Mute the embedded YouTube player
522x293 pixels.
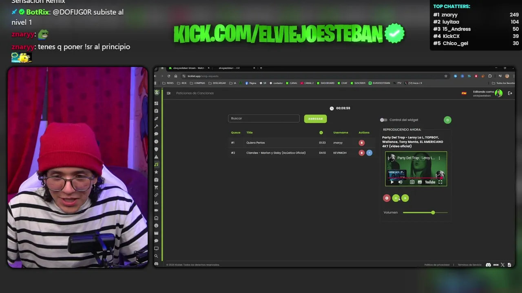coord(400,182)
